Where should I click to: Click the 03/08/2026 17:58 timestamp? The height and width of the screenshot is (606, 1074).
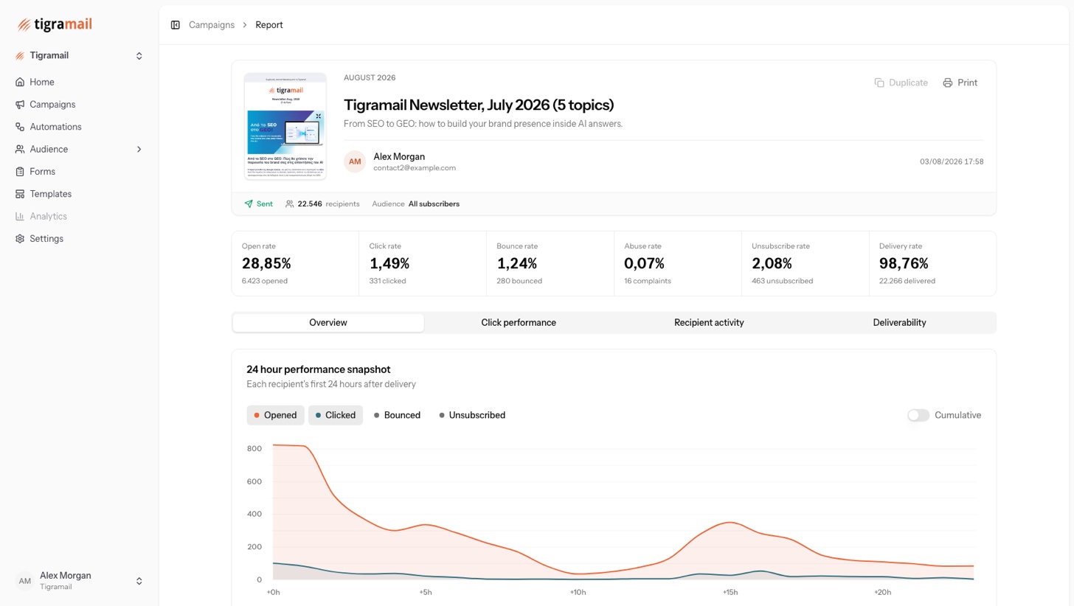tap(952, 161)
